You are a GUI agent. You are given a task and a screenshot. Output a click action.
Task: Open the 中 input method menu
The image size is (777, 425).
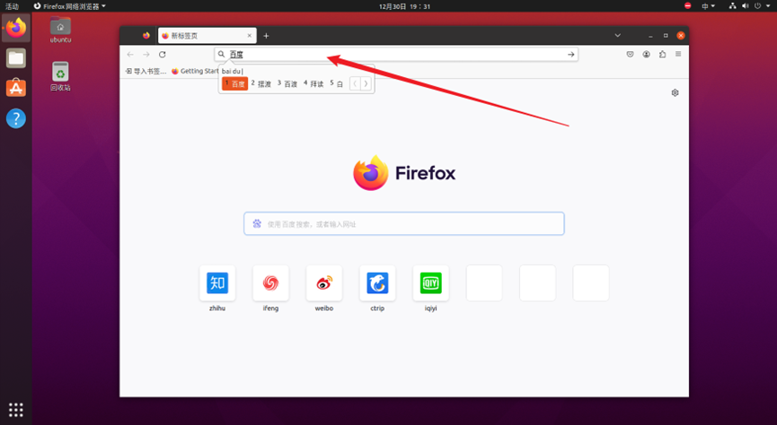point(708,6)
